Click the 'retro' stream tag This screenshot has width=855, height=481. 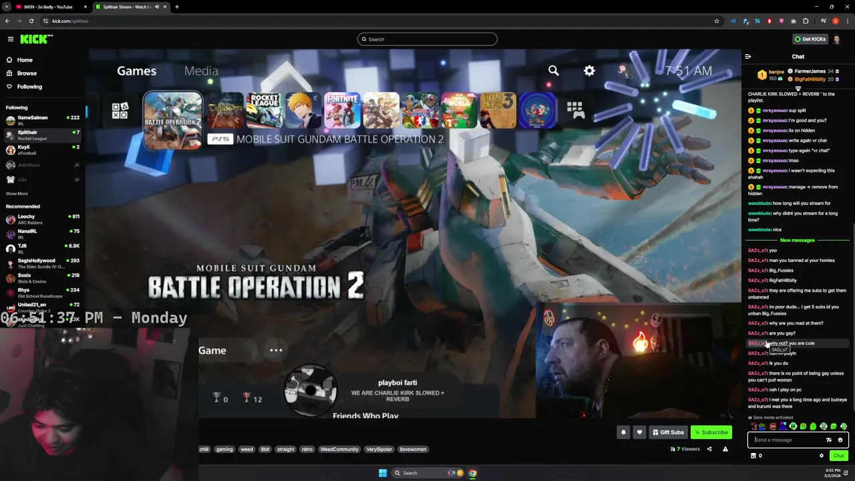click(307, 450)
